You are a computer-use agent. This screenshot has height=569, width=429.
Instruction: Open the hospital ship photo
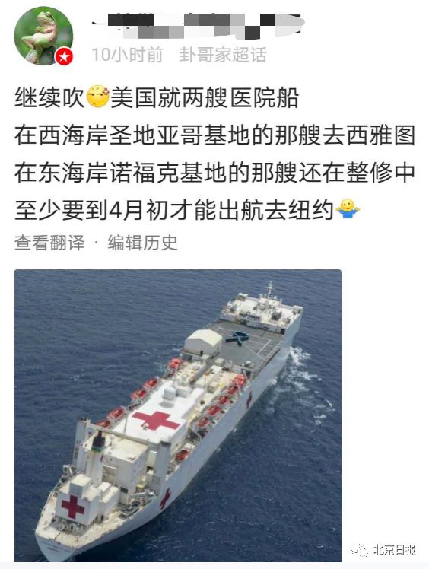[177, 415]
